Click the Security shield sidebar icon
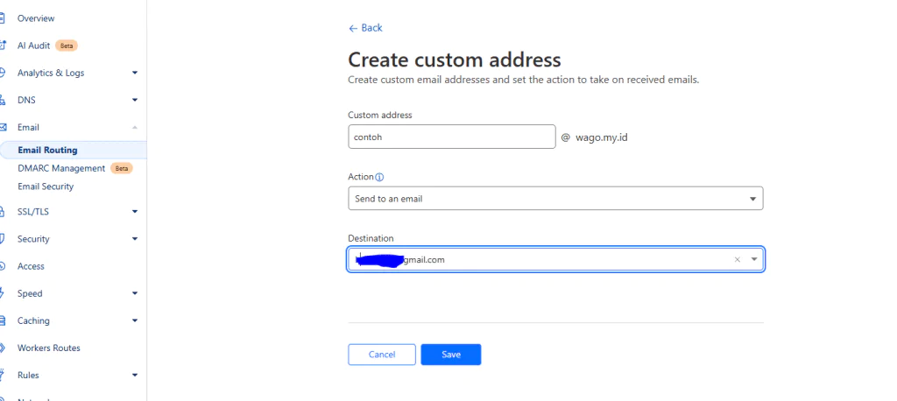Image resolution: width=897 pixels, height=401 pixels. pos(4,239)
